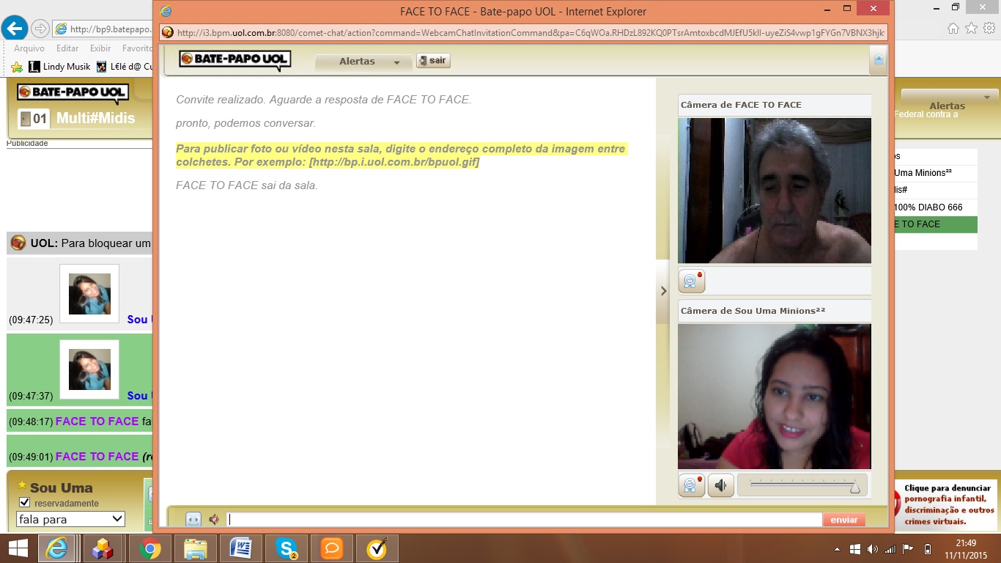Click the sound icon next to message input

[214, 519]
